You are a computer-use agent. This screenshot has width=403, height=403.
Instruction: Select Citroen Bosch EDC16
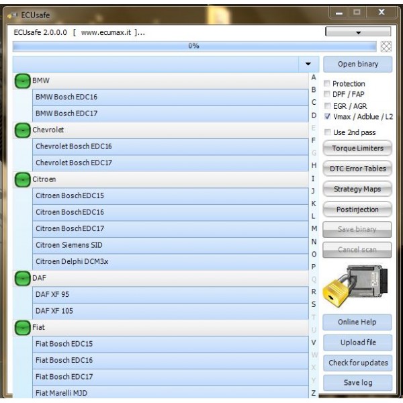point(171,212)
